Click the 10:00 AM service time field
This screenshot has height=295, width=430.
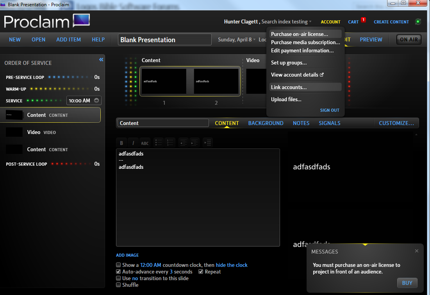(x=84, y=100)
